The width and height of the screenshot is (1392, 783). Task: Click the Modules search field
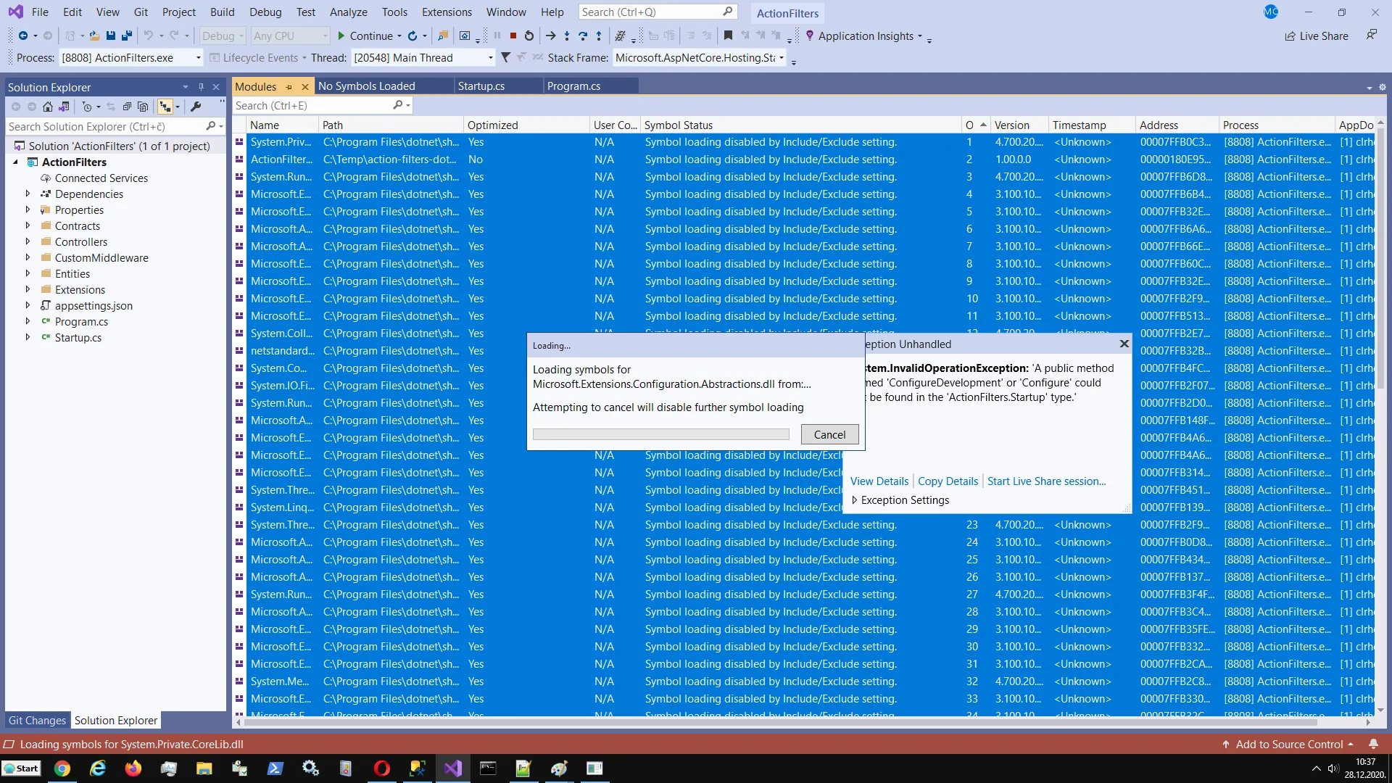(x=312, y=106)
